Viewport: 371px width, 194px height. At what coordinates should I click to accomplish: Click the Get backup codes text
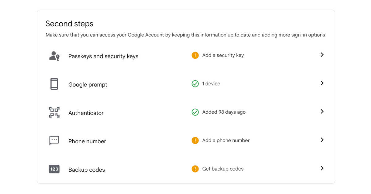pyautogui.click(x=223, y=169)
